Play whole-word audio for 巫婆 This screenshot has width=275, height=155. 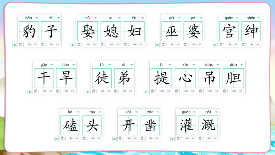pyautogui.click(x=157, y=45)
